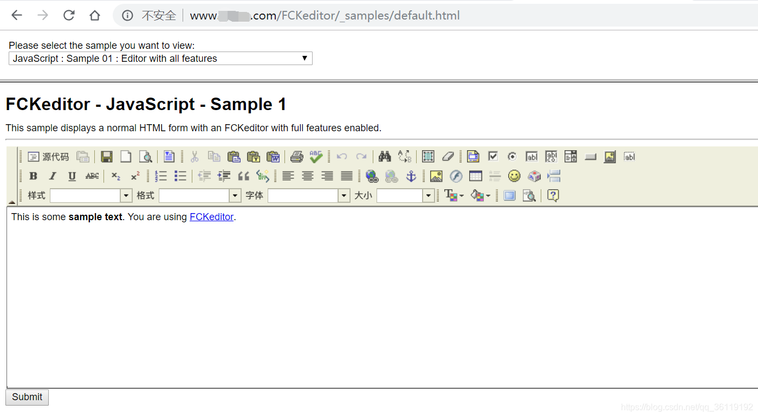Image resolution: width=758 pixels, height=417 pixels.
Task: Toggle Superscript formatting
Action: coord(135,176)
